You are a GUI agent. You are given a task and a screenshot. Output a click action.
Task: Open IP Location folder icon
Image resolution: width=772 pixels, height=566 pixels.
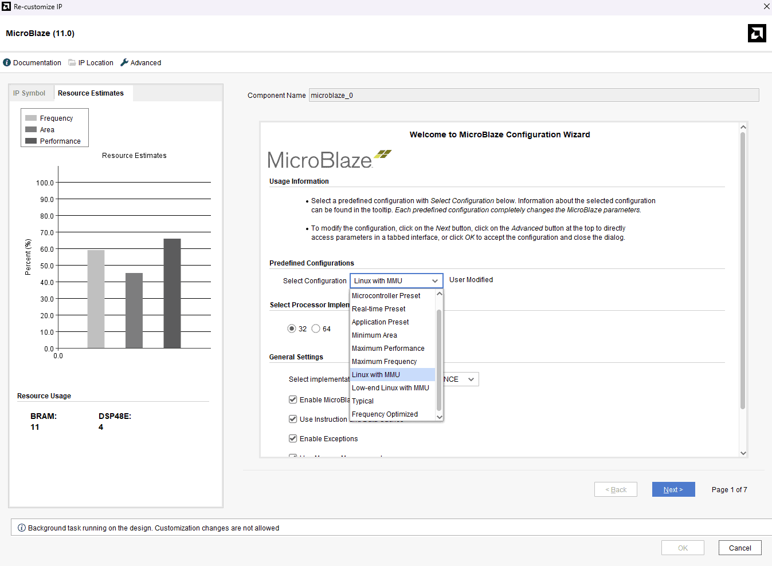click(x=72, y=62)
